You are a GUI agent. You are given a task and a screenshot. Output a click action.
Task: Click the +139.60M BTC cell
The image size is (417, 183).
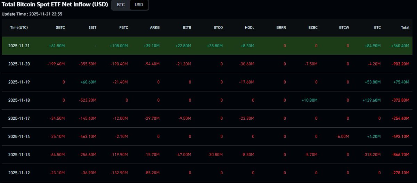[x=371, y=100]
